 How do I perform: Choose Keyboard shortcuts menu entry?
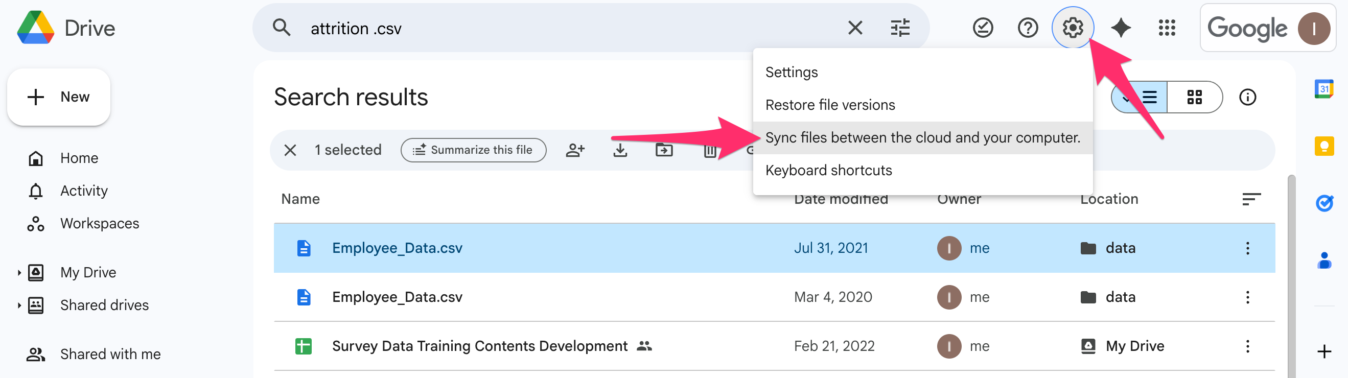coord(828,171)
